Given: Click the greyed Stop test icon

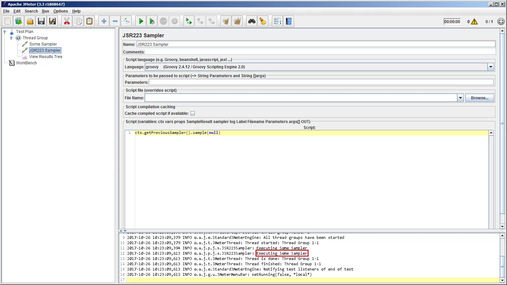Looking at the screenshot, I should tap(163, 21).
